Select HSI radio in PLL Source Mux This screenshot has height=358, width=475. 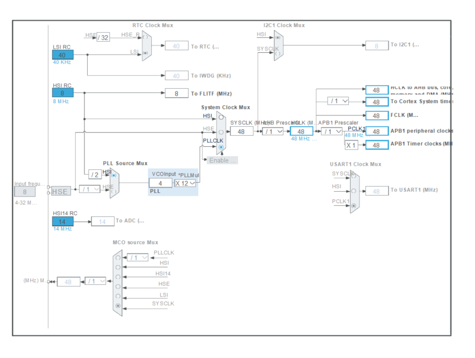click(x=114, y=175)
